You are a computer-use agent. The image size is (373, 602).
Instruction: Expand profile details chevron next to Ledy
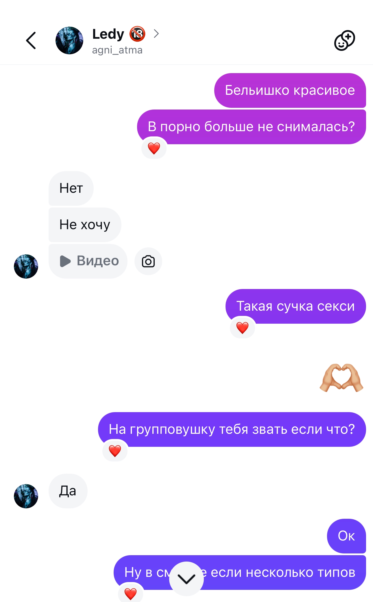(x=156, y=34)
